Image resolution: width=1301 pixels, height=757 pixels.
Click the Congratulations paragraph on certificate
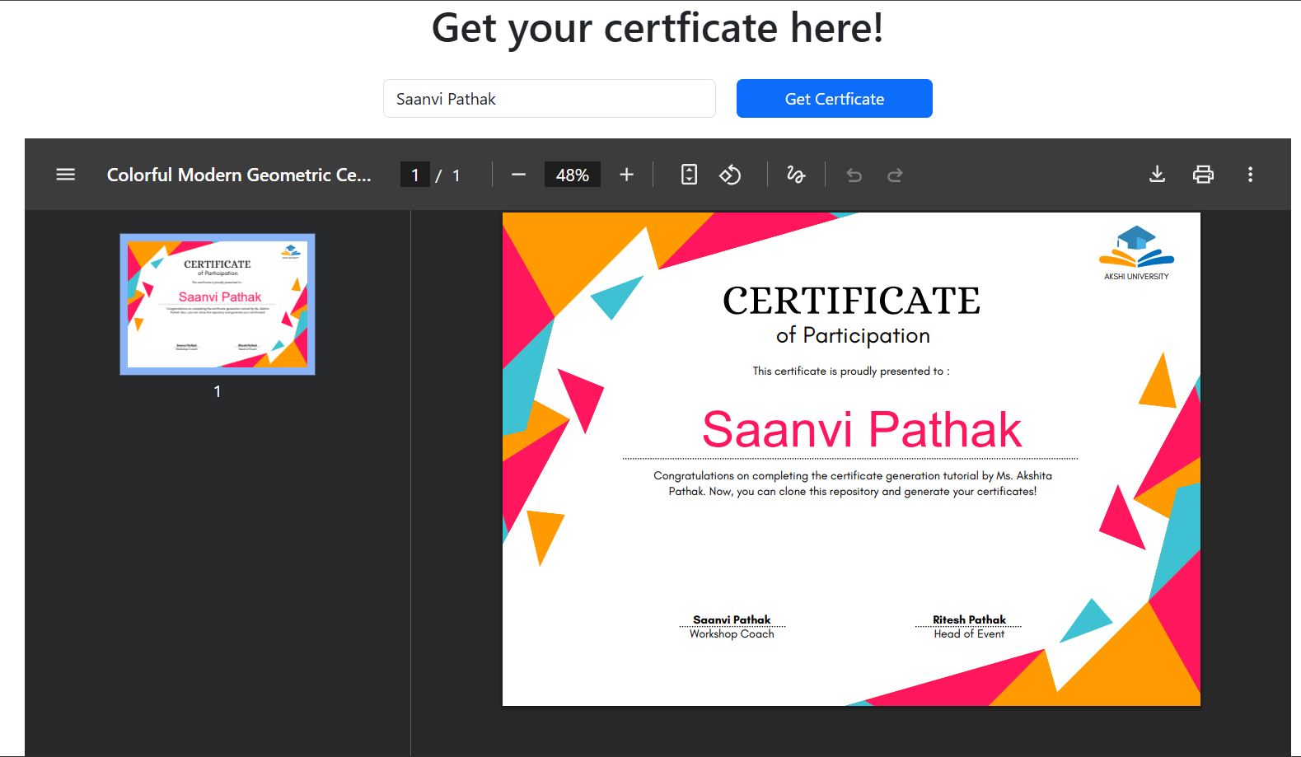pos(853,484)
